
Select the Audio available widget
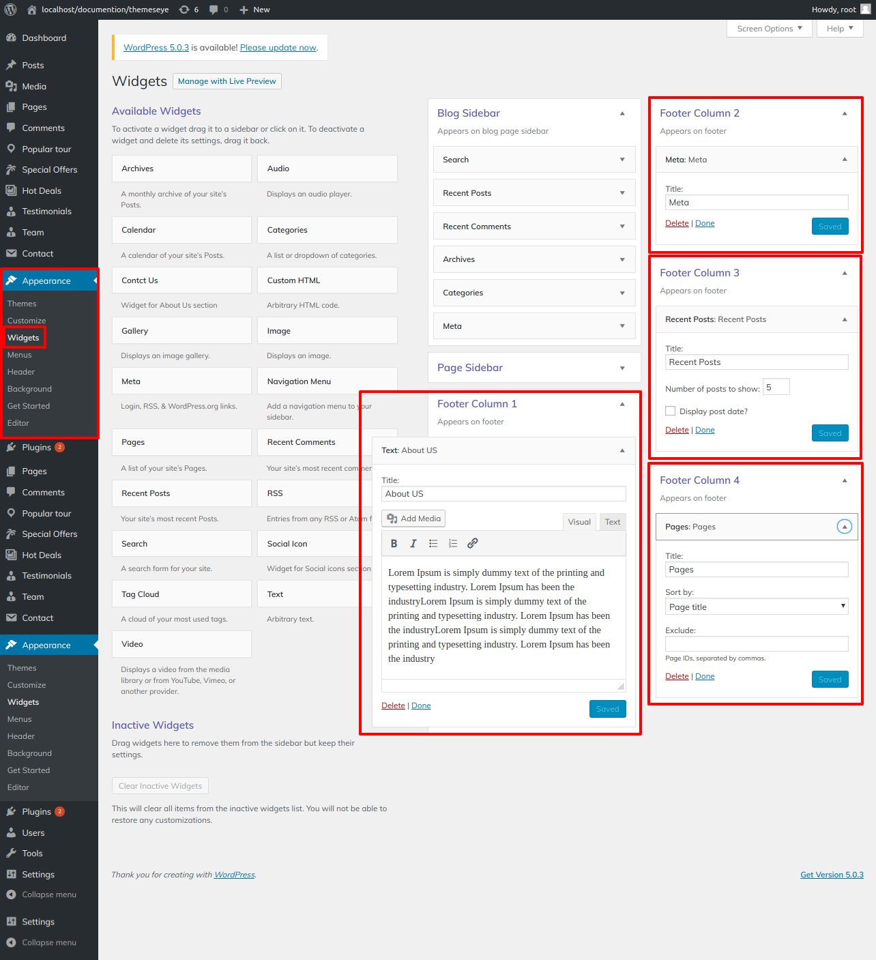[327, 169]
